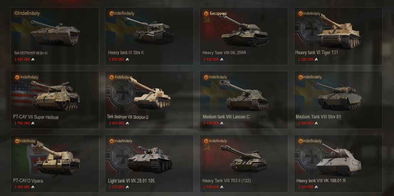Image resolution: width=394 pixels, height=196 pixels.
Task: Click the clock icon on Lansen C card
Action: click(x=206, y=77)
